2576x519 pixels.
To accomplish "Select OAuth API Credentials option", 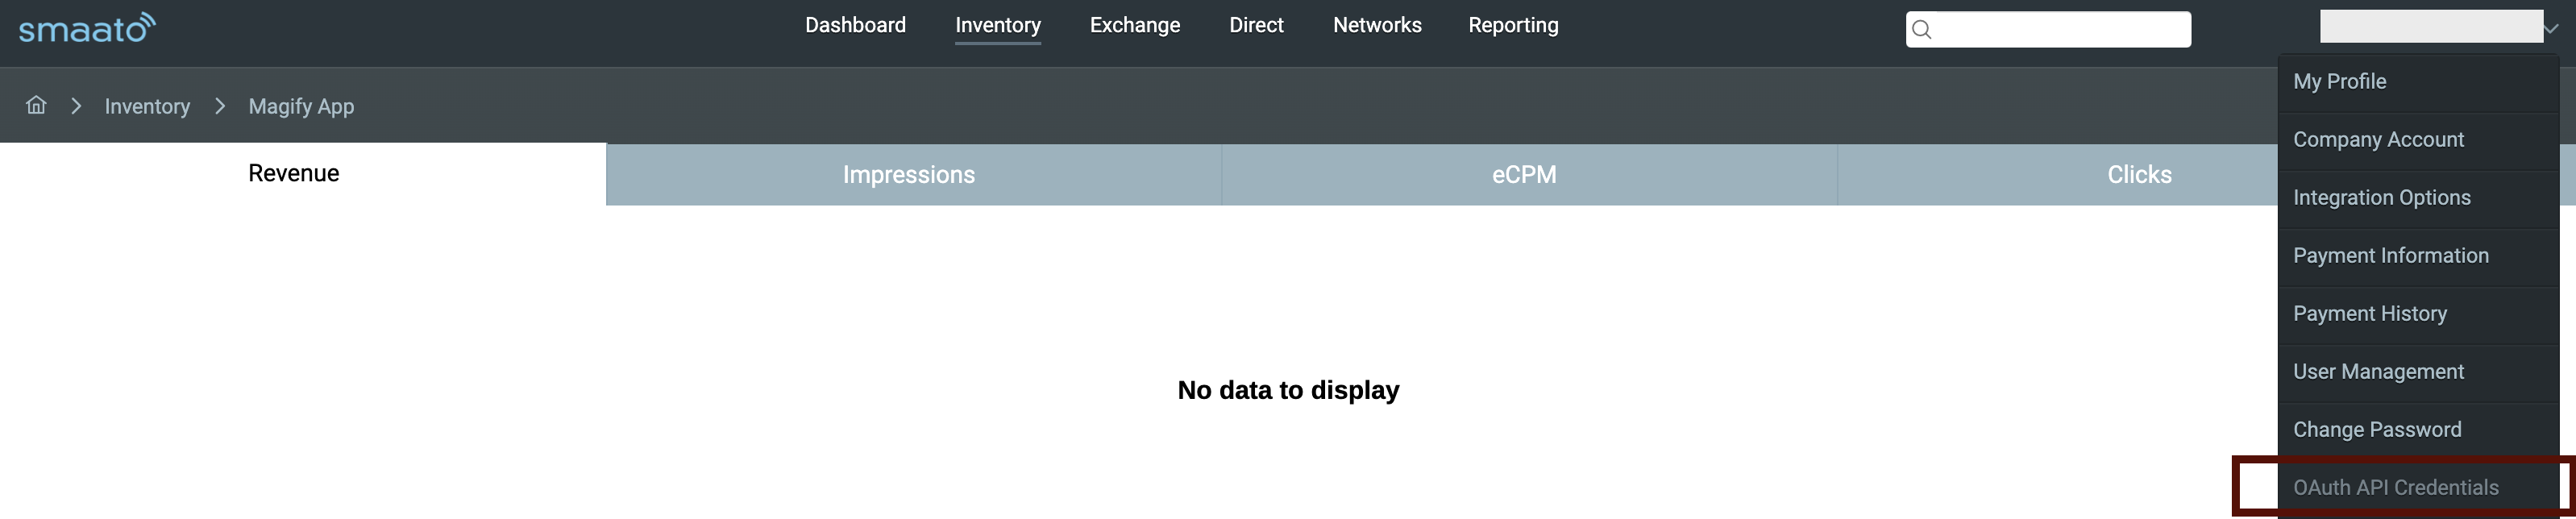I will pos(2395,488).
